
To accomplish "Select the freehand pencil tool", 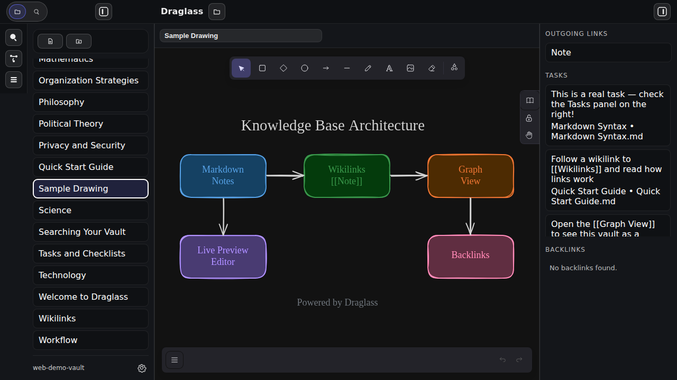I will [x=368, y=68].
